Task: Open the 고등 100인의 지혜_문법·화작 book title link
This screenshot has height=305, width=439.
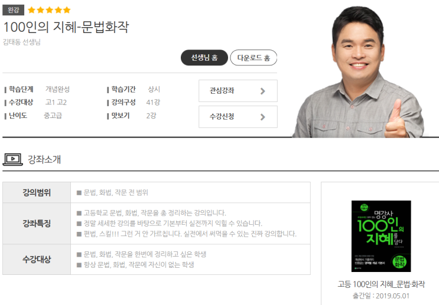Action: click(381, 284)
